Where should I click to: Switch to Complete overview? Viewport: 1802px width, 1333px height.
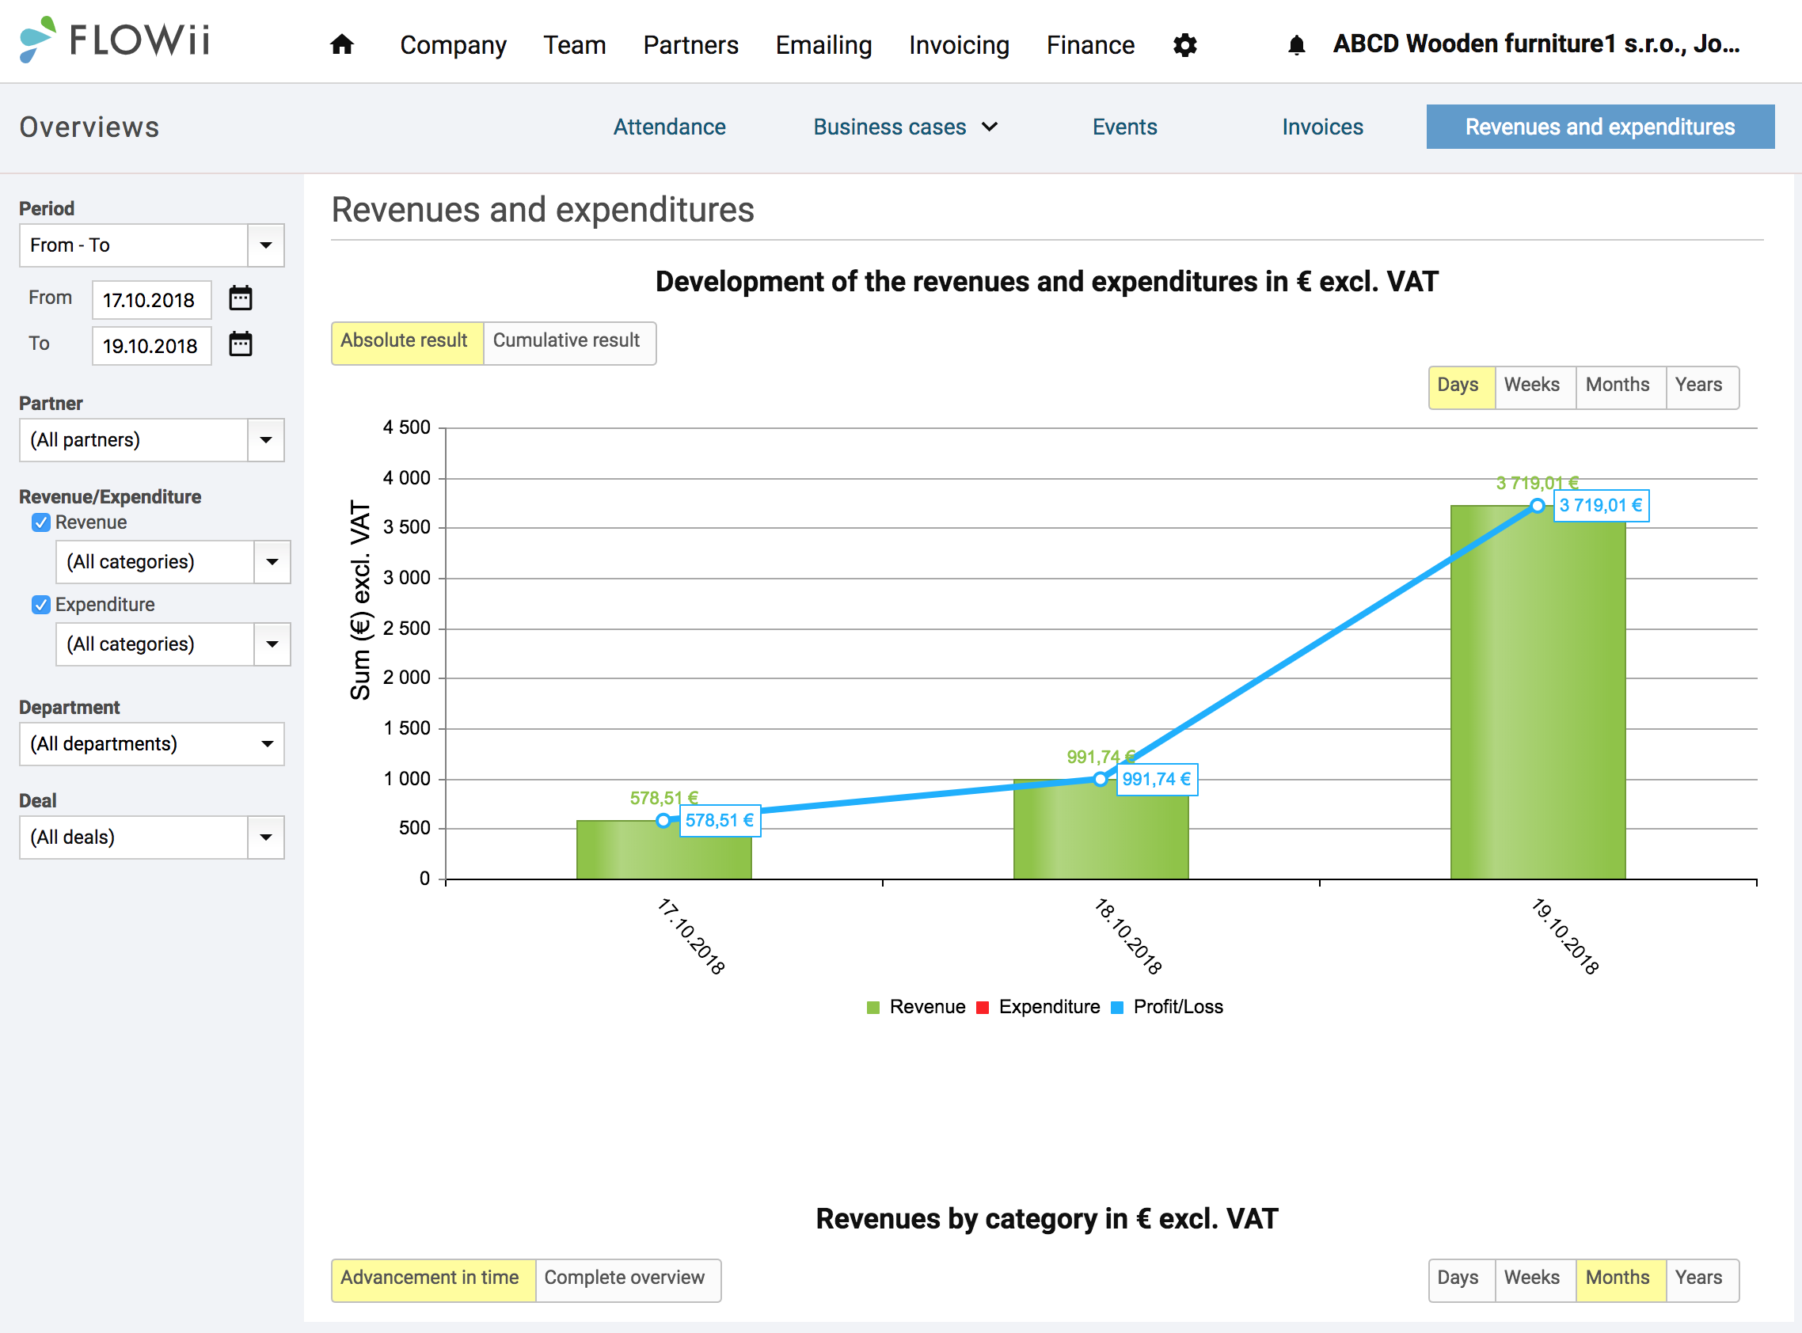627,1280
